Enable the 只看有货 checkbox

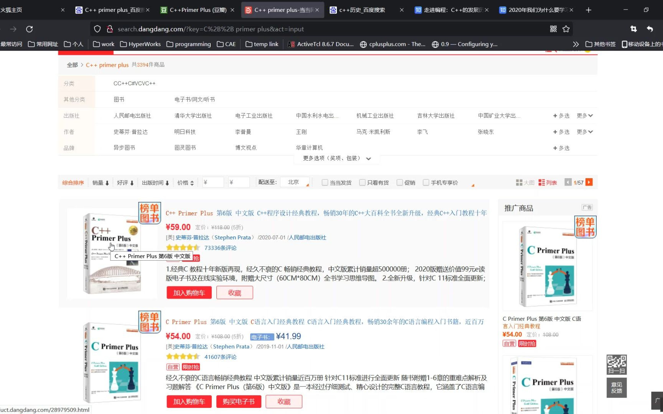(362, 182)
